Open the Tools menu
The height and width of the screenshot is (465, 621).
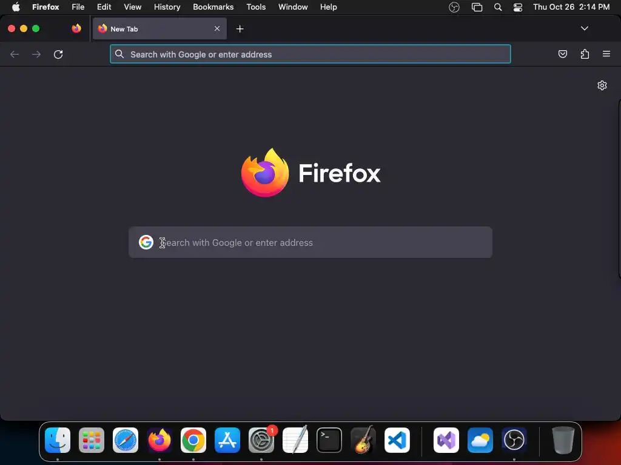257,7
